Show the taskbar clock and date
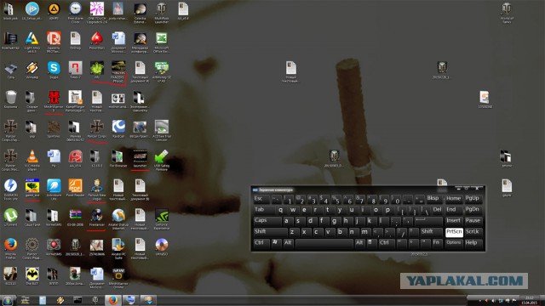This screenshot has height=306, width=545. (530, 300)
